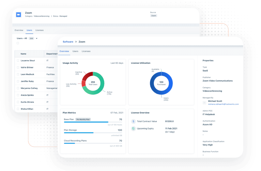Viewport: 261px width, 171px height.
Task: Click the Users (255) license chart label
Action: [166, 99]
